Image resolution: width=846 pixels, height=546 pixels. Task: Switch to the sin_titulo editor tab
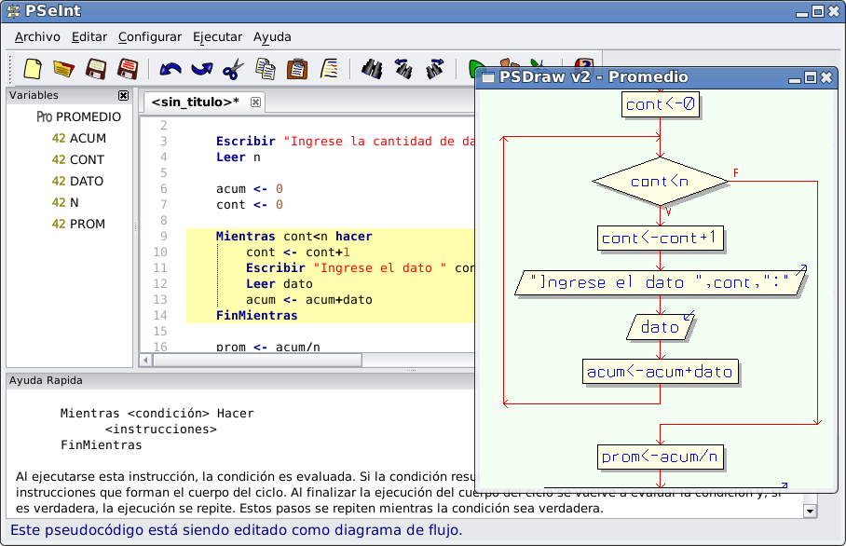click(x=191, y=102)
